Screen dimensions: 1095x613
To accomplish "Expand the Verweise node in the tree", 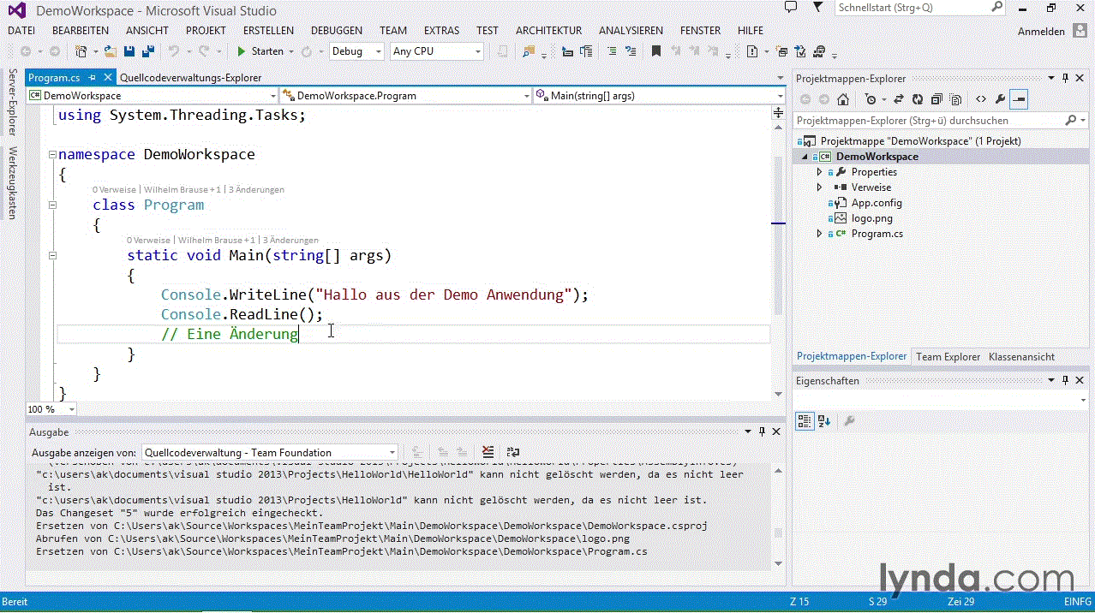I will pyautogui.click(x=820, y=187).
